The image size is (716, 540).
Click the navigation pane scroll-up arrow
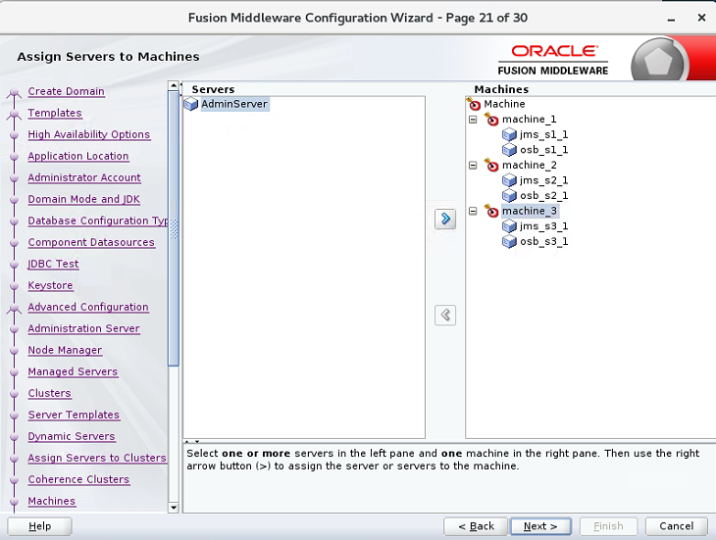(x=173, y=85)
